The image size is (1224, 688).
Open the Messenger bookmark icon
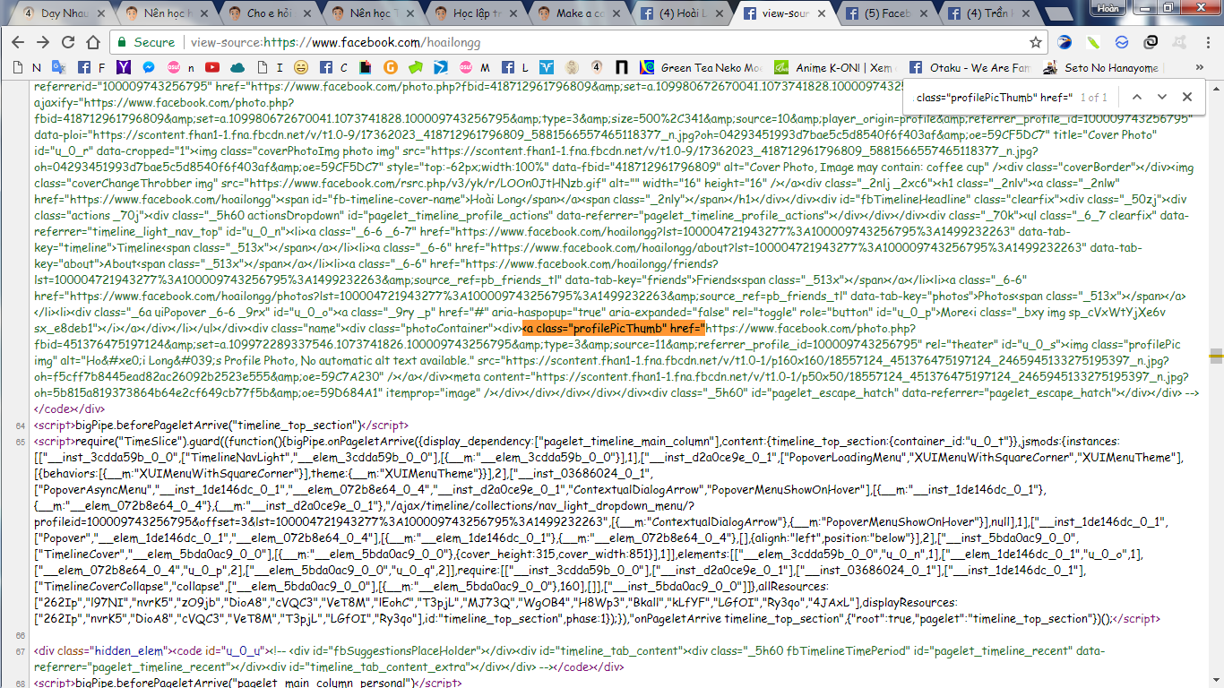[x=147, y=67]
